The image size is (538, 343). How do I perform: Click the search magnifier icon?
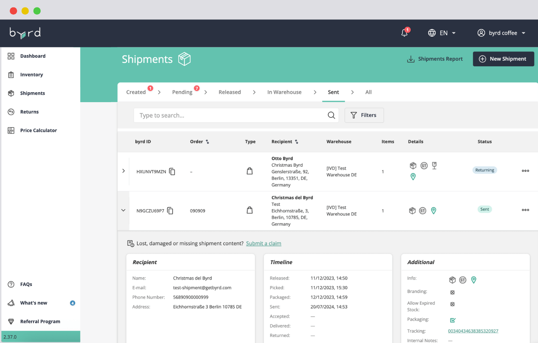(331, 115)
